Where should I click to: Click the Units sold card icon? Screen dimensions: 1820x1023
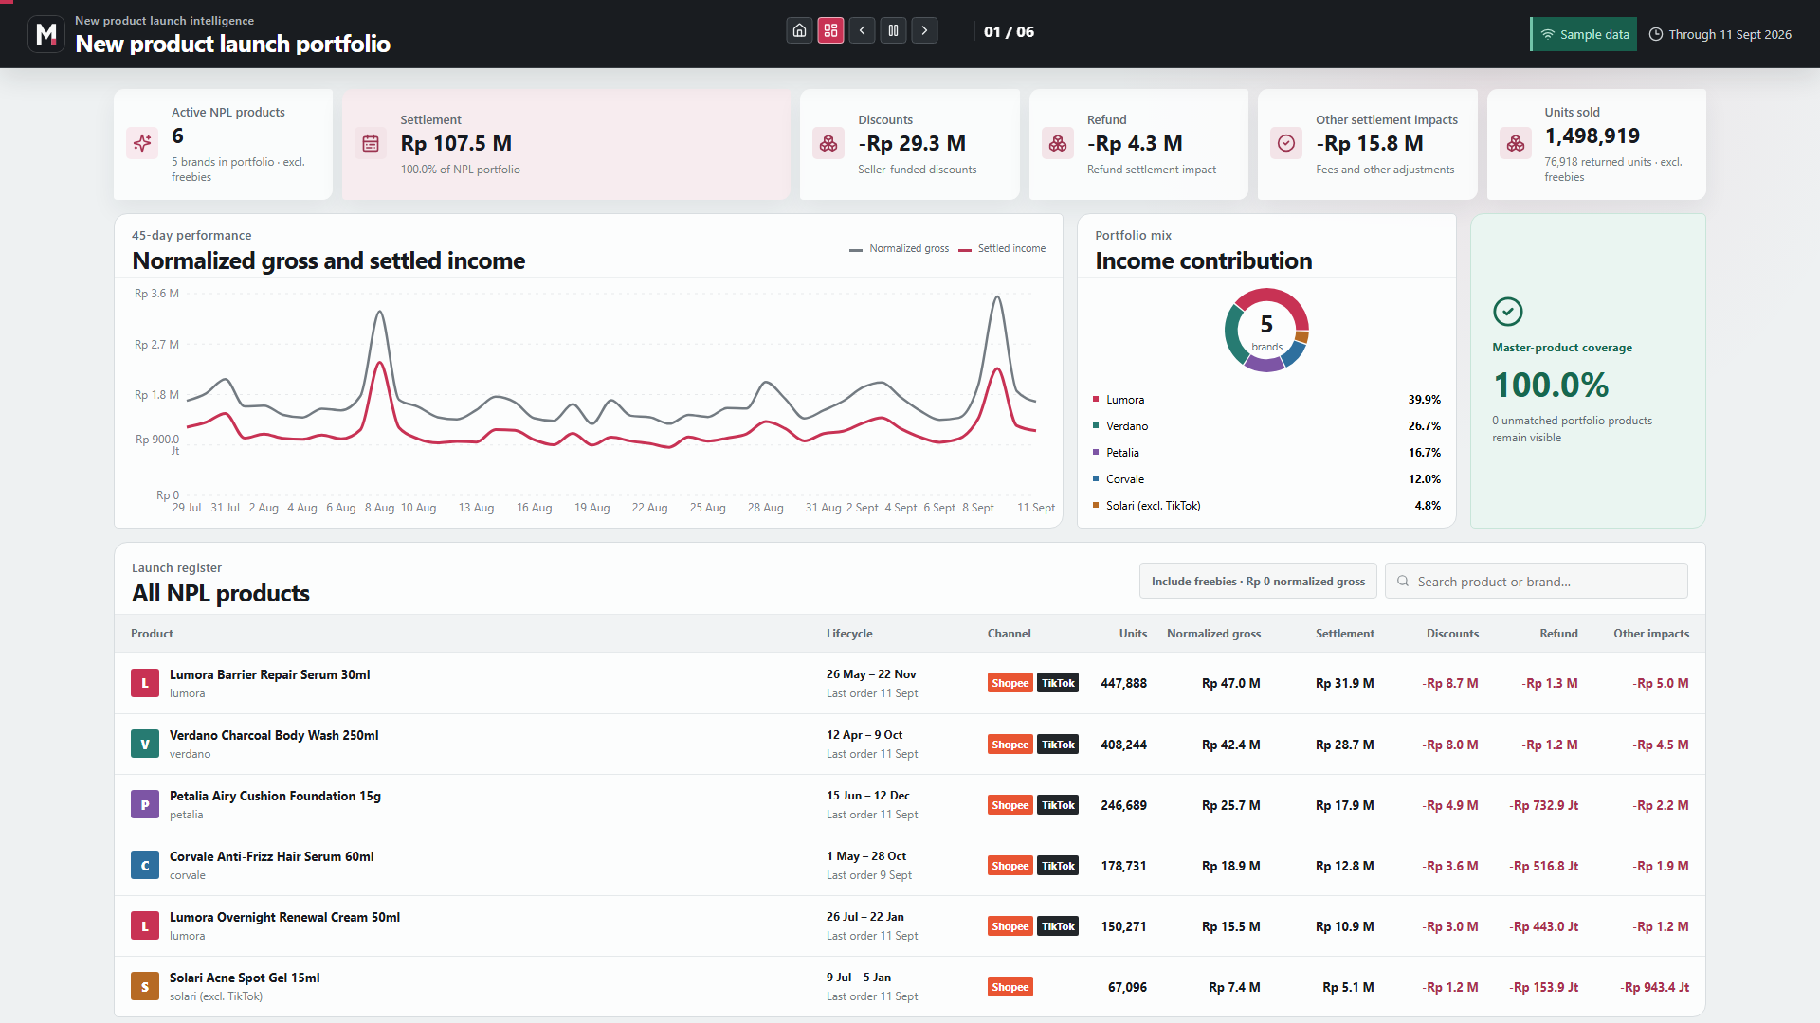[x=1516, y=143]
